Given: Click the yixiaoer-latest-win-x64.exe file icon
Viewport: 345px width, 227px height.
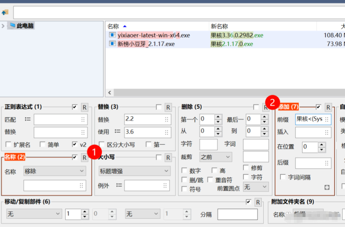Looking at the screenshot, I should point(112,35).
